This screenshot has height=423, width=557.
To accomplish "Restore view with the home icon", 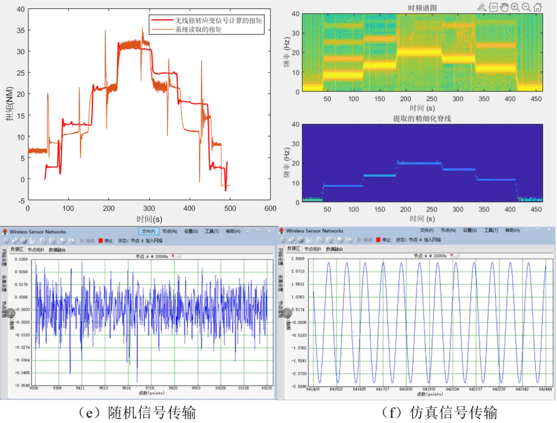I will click(x=537, y=7).
